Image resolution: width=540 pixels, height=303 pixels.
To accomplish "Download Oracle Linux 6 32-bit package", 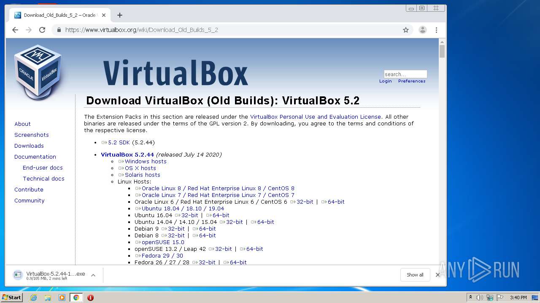I will coord(302,202).
